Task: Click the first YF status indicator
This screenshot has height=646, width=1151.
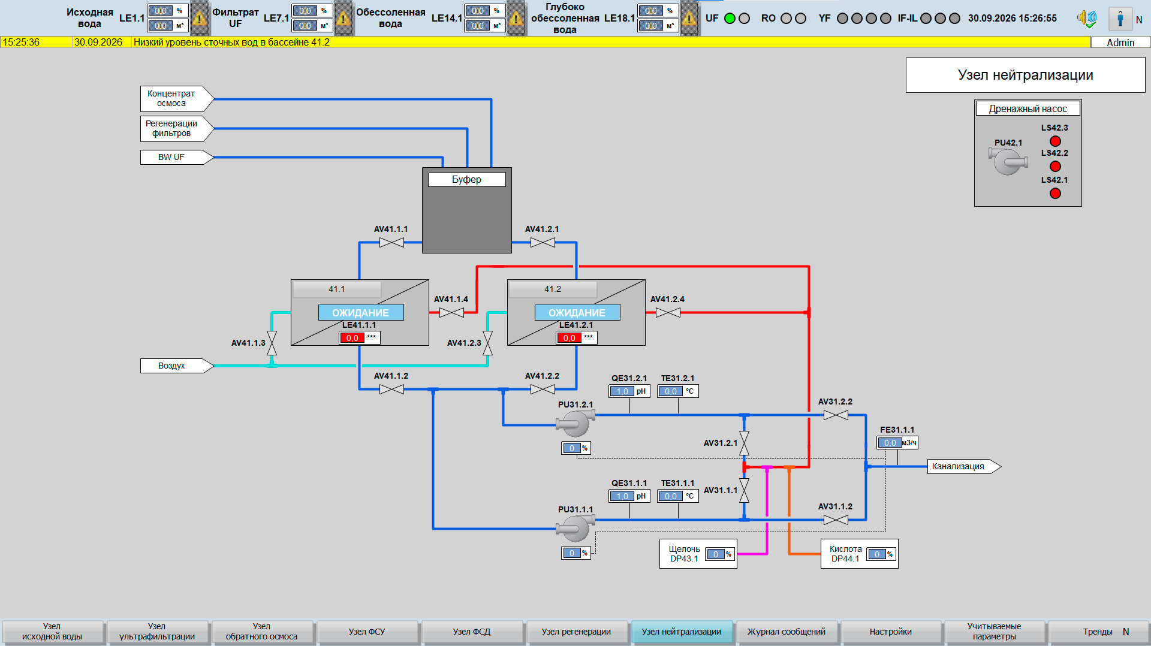Action: click(842, 19)
